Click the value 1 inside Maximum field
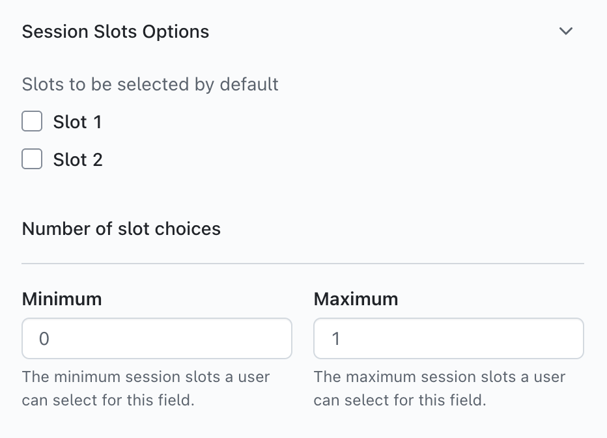This screenshot has width=607, height=438. pyautogui.click(x=336, y=339)
